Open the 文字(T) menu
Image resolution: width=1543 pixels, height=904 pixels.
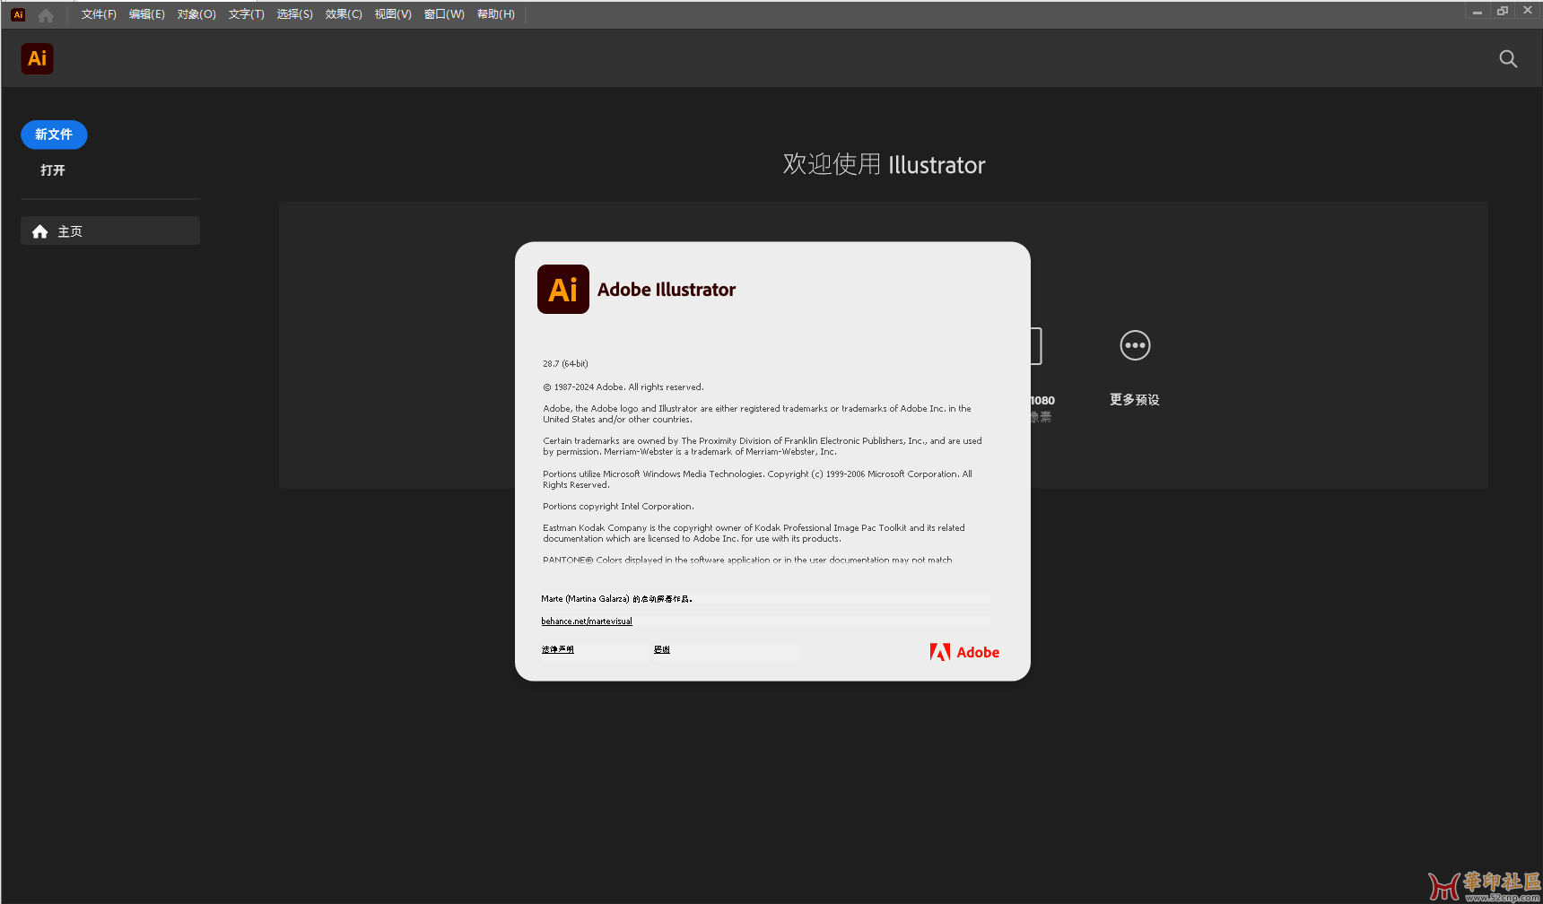click(x=246, y=14)
